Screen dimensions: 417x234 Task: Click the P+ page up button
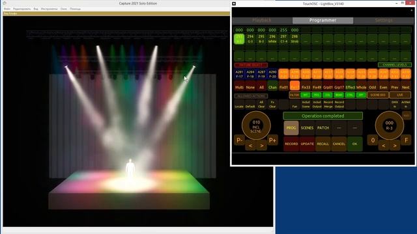pos(272,140)
